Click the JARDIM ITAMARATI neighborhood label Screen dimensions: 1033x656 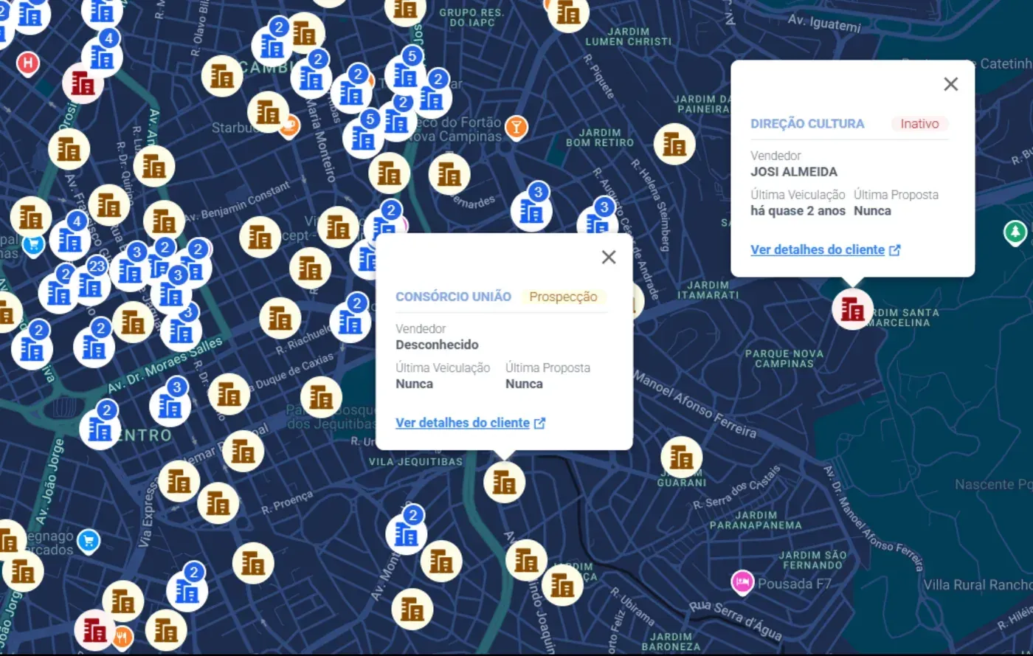707,290
